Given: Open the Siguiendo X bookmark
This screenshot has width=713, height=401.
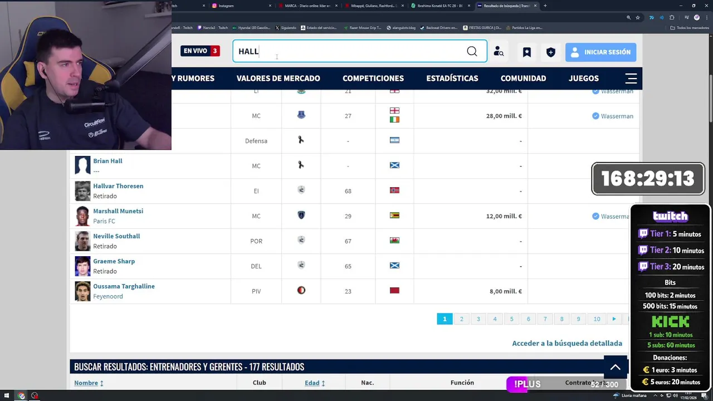Looking at the screenshot, I should pyautogui.click(x=286, y=27).
